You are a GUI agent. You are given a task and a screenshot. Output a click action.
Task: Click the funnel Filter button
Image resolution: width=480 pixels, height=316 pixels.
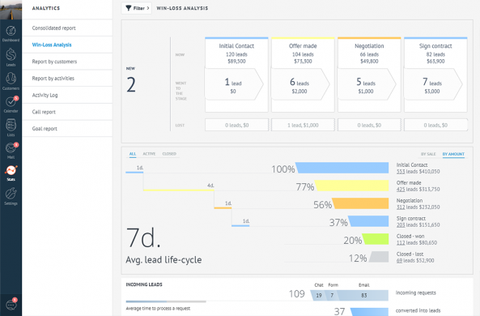137,8
